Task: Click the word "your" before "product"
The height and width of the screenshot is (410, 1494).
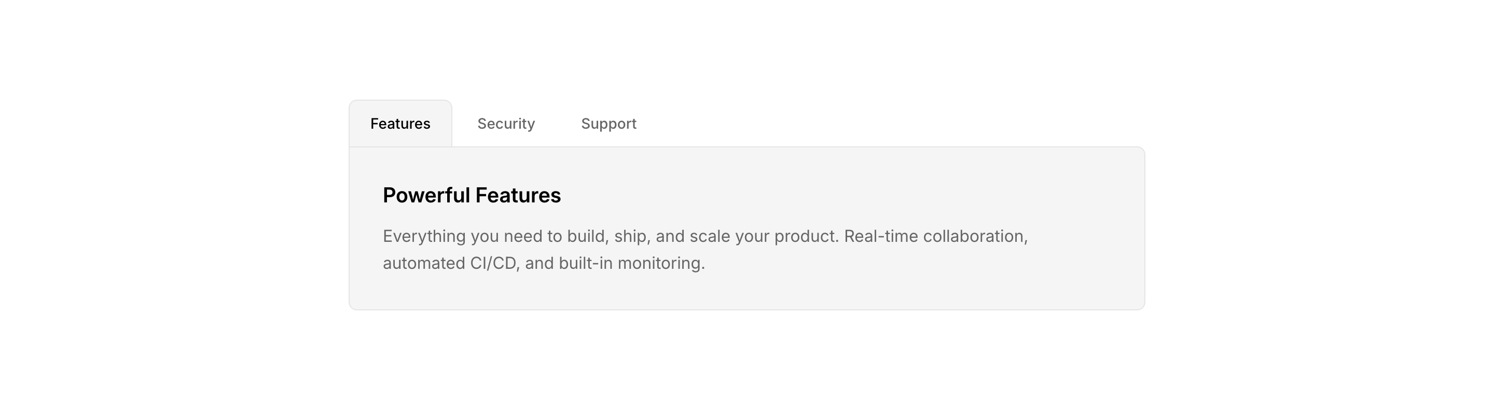Action: point(752,237)
